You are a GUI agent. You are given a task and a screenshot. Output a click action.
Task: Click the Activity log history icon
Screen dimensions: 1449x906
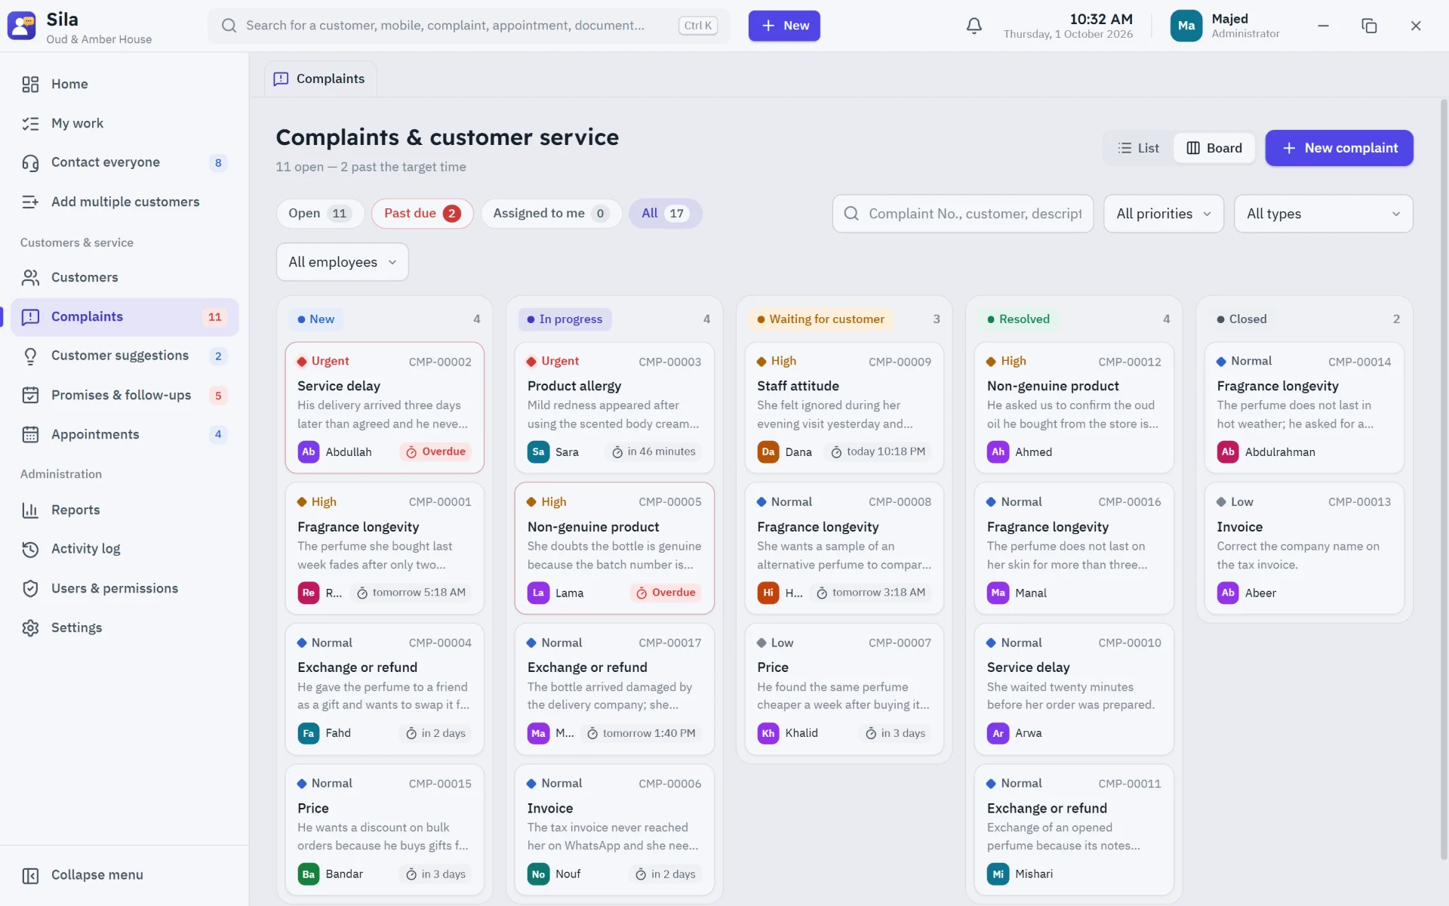tap(30, 549)
